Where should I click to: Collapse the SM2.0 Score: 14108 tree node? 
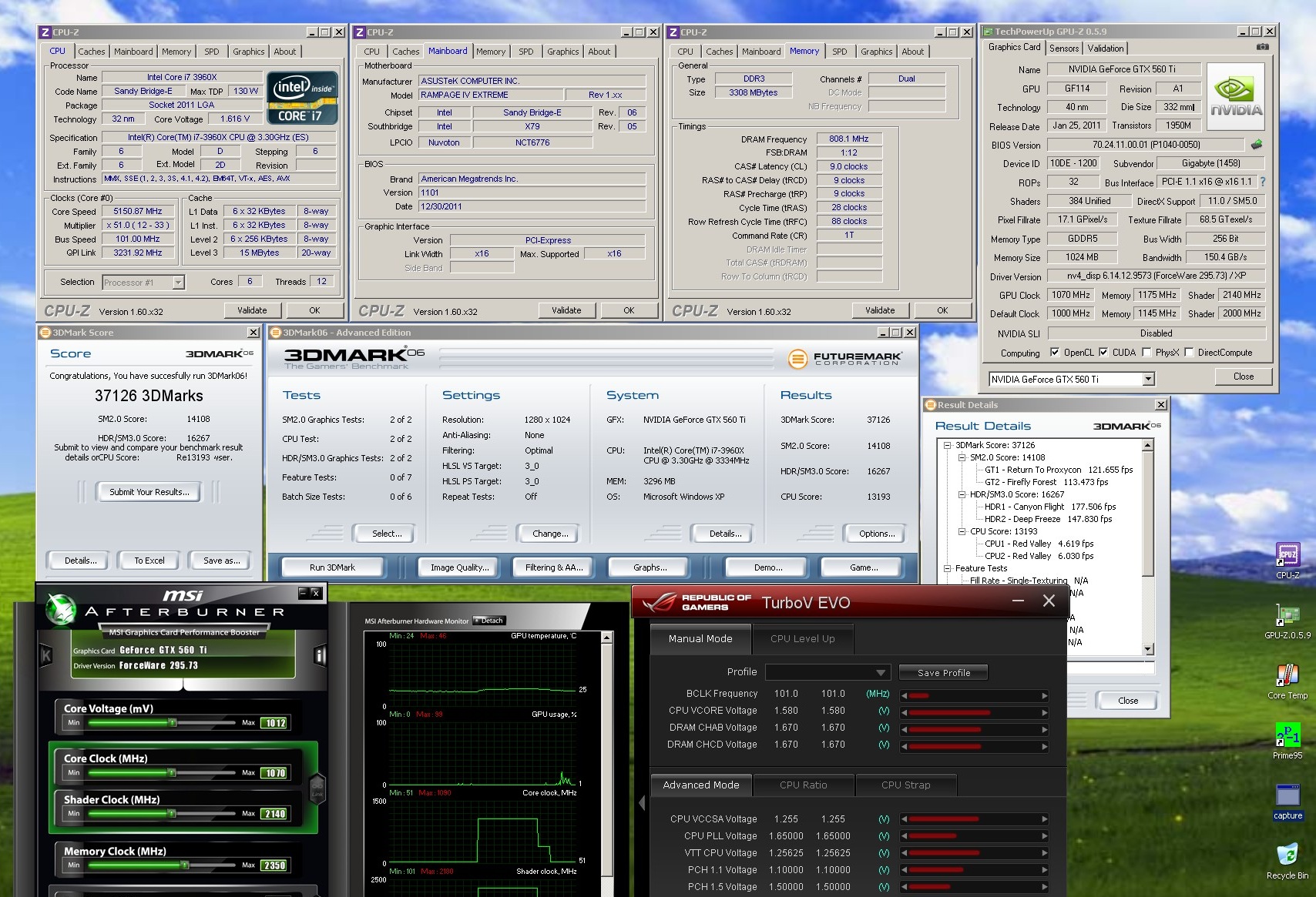pos(962,457)
